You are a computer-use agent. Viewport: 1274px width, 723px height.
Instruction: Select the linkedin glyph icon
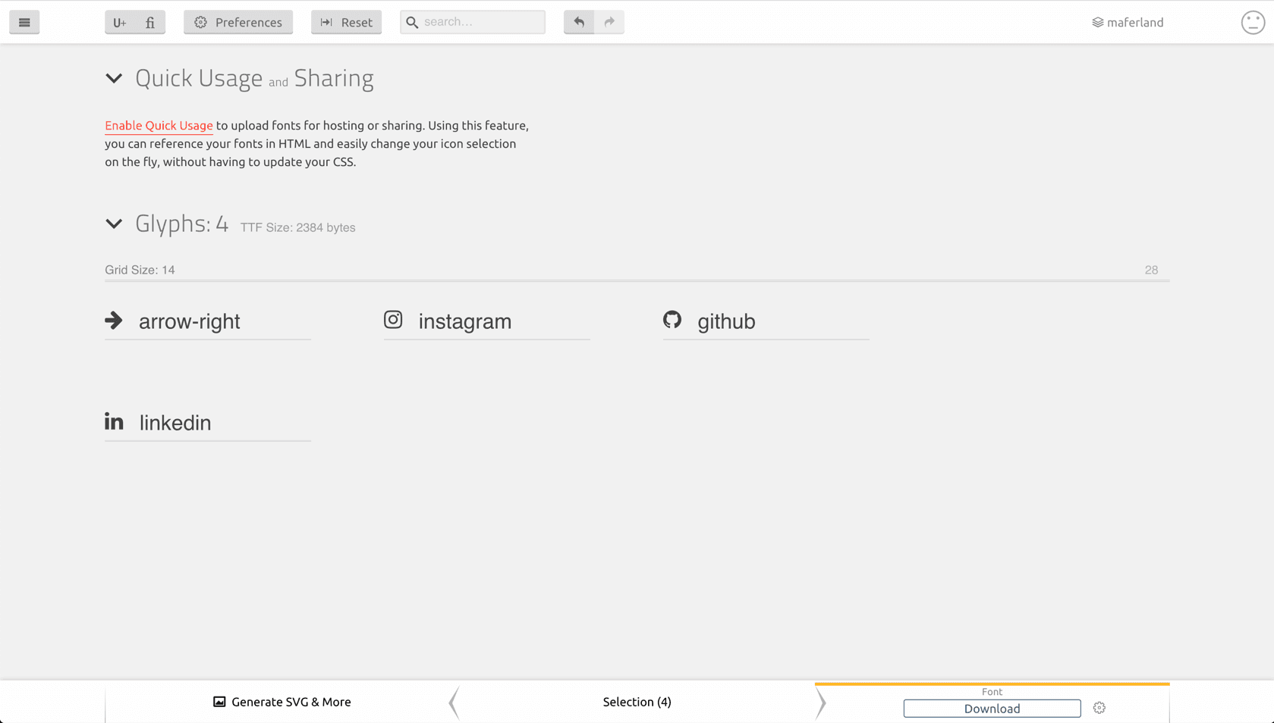(114, 421)
